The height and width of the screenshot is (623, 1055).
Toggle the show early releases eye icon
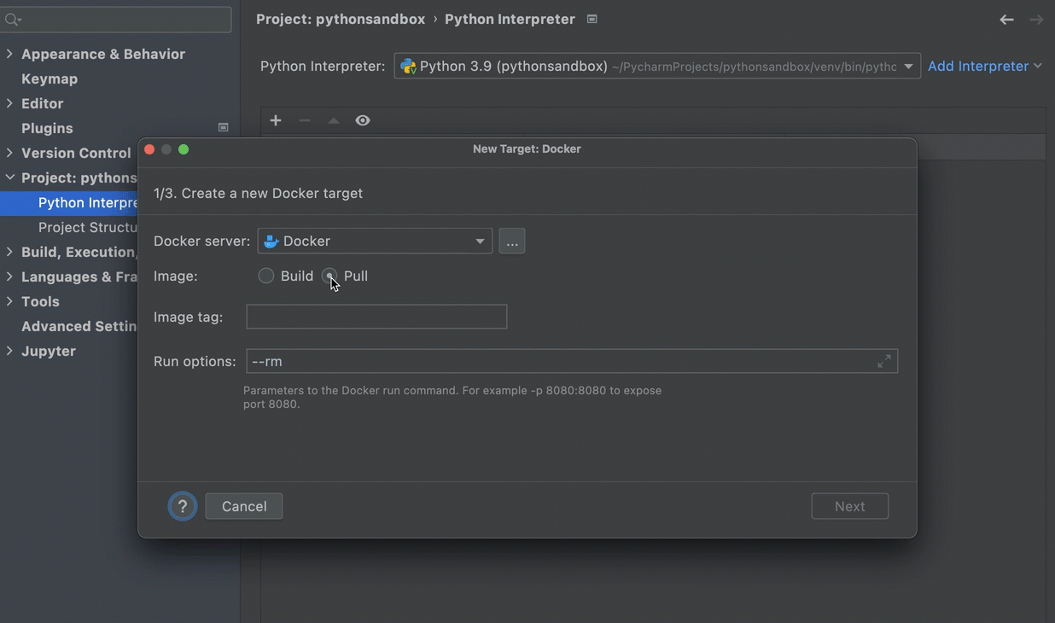pos(363,120)
